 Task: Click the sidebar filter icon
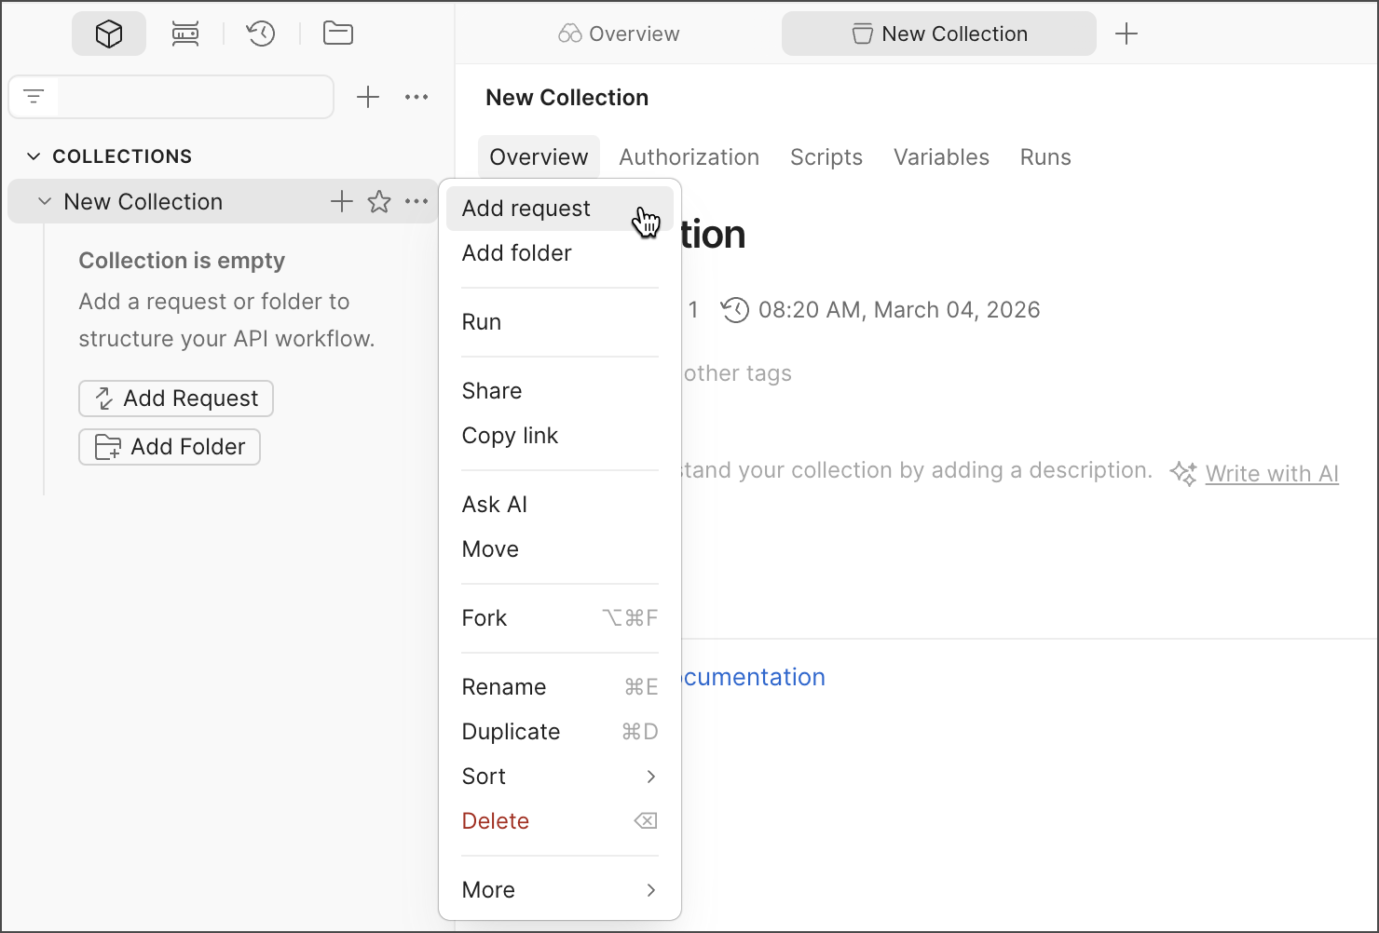(34, 97)
